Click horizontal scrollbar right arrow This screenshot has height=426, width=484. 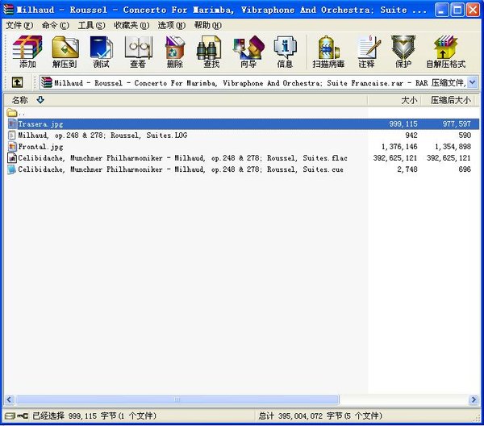[x=474, y=399]
